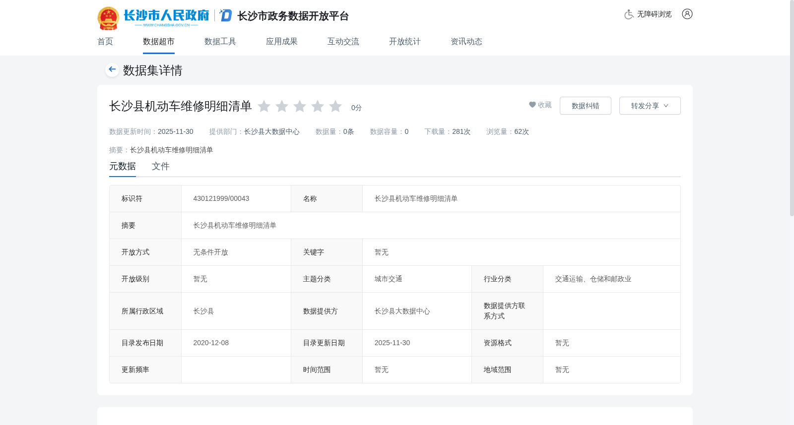
Task: Click the 收藏 favorite link
Action: tap(540, 105)
